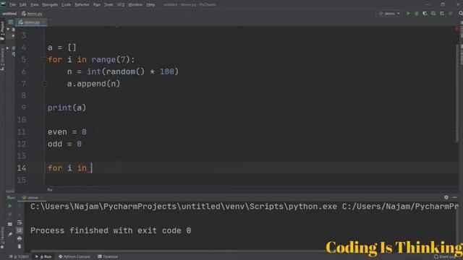This screenshot has width=463, height=260.
Task: Click line number 9 in the gutter
Action: click(x=24, y=108)
